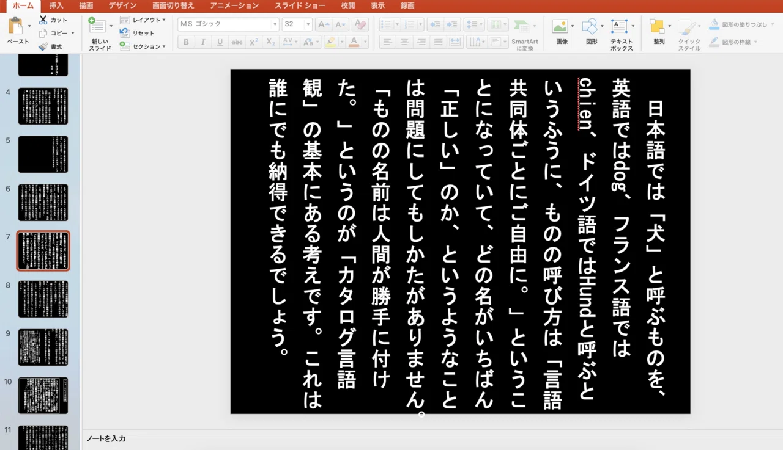Image resolution: width=783 pixels, height=450 pixels.
Task: Switch to the 挿入 (Insert) tab
Action: (x=56, y=5)
